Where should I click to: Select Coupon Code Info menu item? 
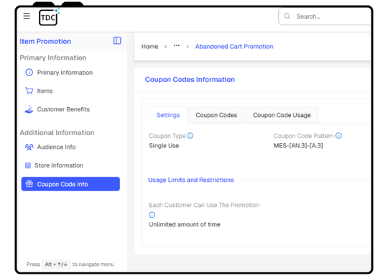tap(70, 184)
